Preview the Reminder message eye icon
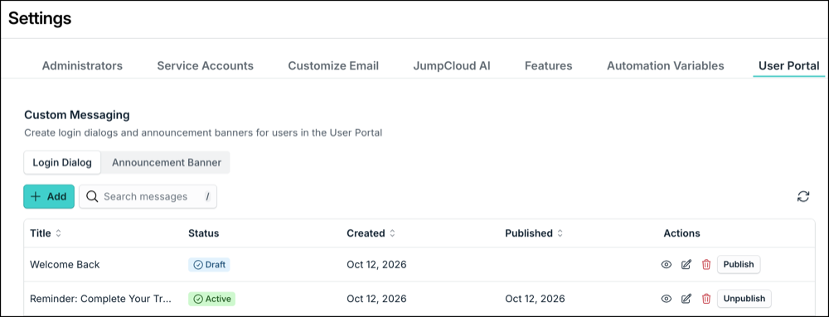The image size is (829, 317). point(667,299)
